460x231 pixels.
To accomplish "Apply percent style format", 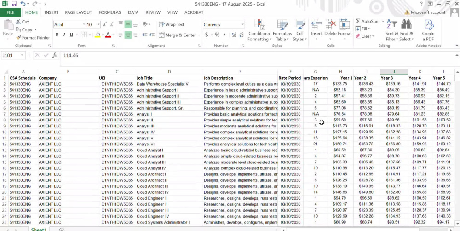I will [217, 35].
